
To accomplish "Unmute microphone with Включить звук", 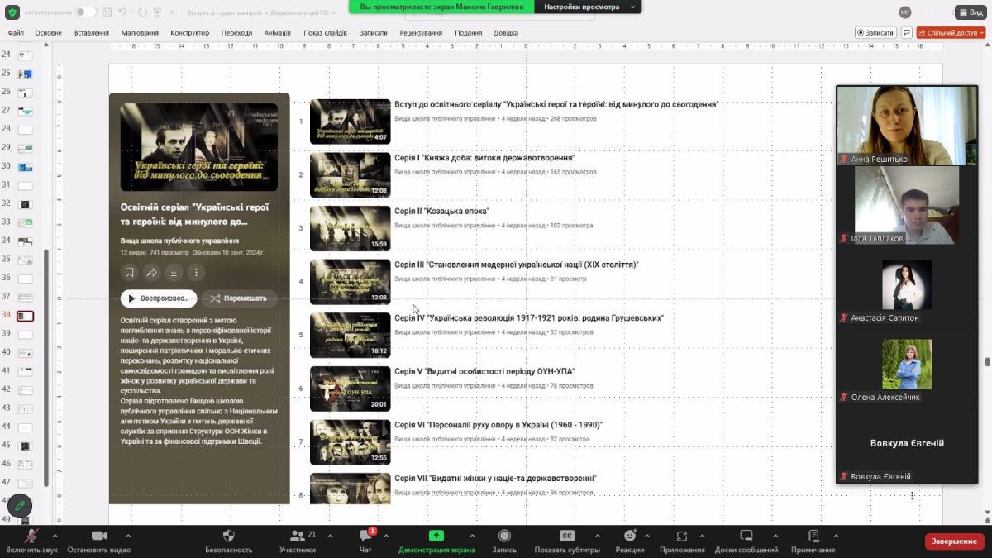I will (31, 541).
